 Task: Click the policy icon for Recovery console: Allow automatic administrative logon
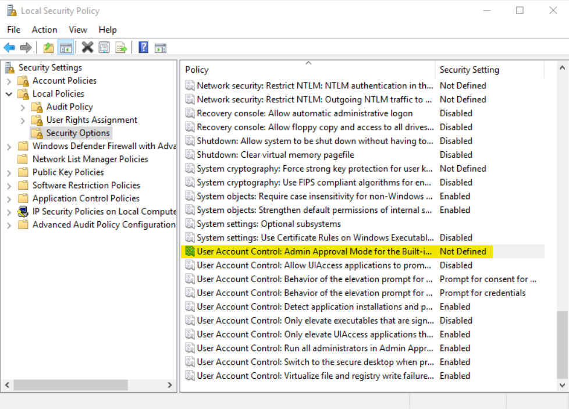(x=190, y=113)
